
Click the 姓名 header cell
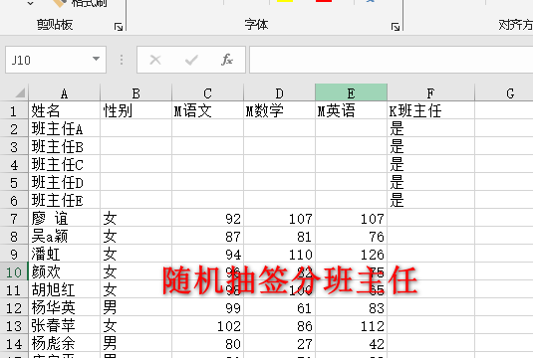(64, 110)
